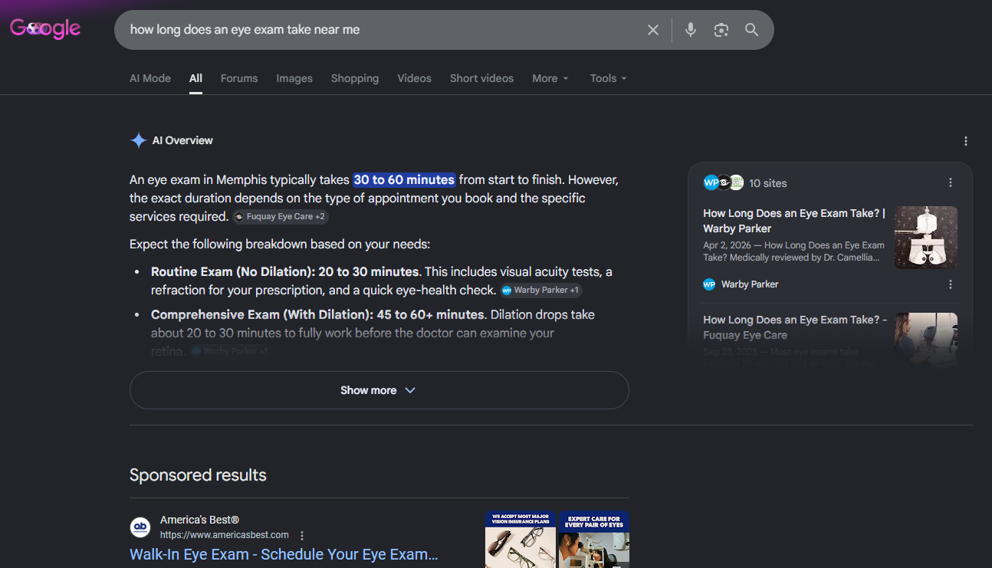
Task: Open three-dot menu beside Warby Parker source
Action: [x=951, y=284]
